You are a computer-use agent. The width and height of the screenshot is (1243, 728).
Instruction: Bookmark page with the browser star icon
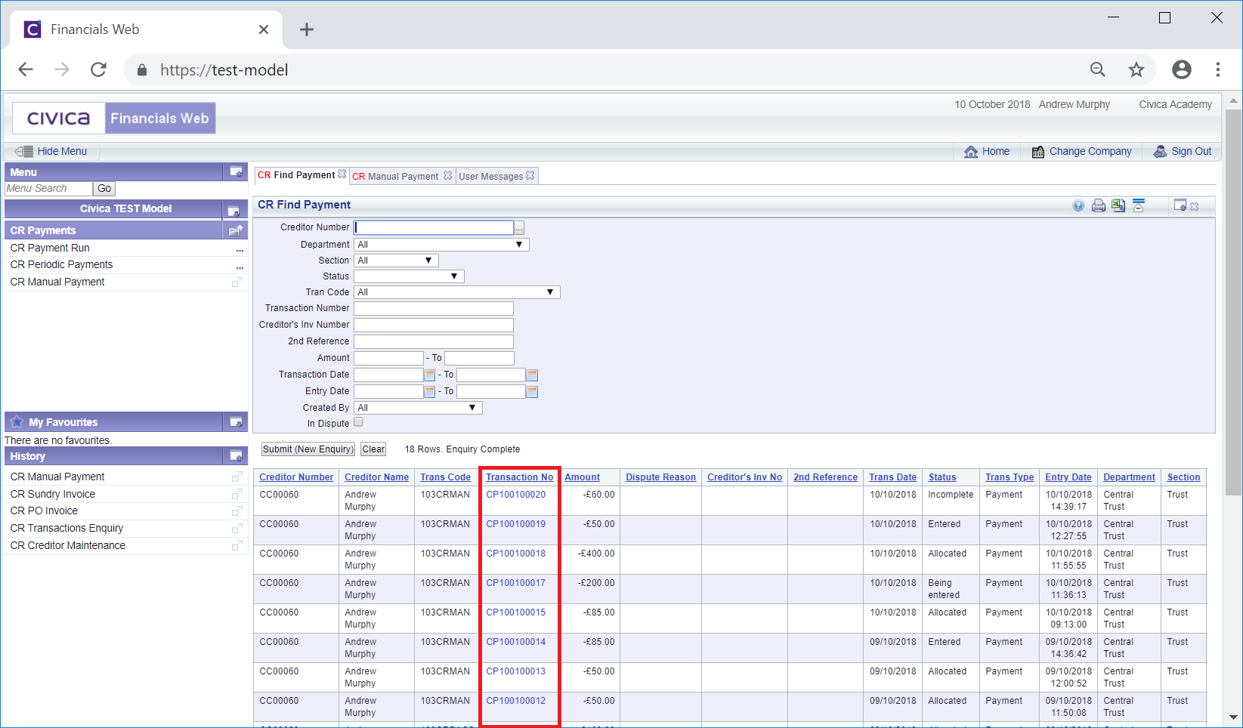tap(1136, 70)
